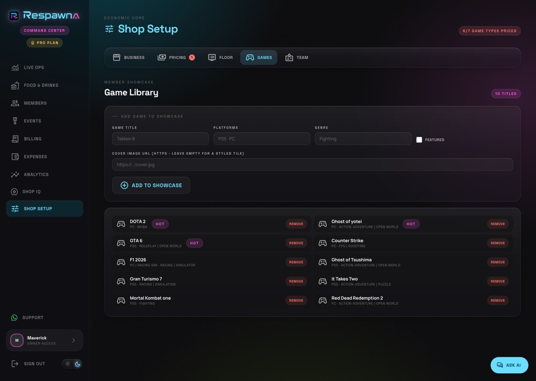Image resolution: width=536 pixels, height=381 pixels.
Task: Click the Pricing notification badge
Action: (x=192, y=57)
